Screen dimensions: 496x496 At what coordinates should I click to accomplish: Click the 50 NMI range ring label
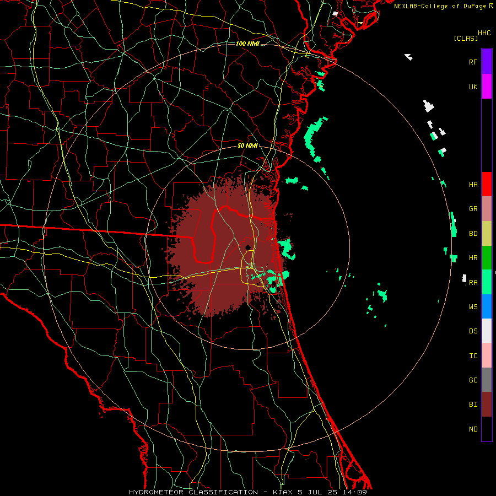pos(247,145)
